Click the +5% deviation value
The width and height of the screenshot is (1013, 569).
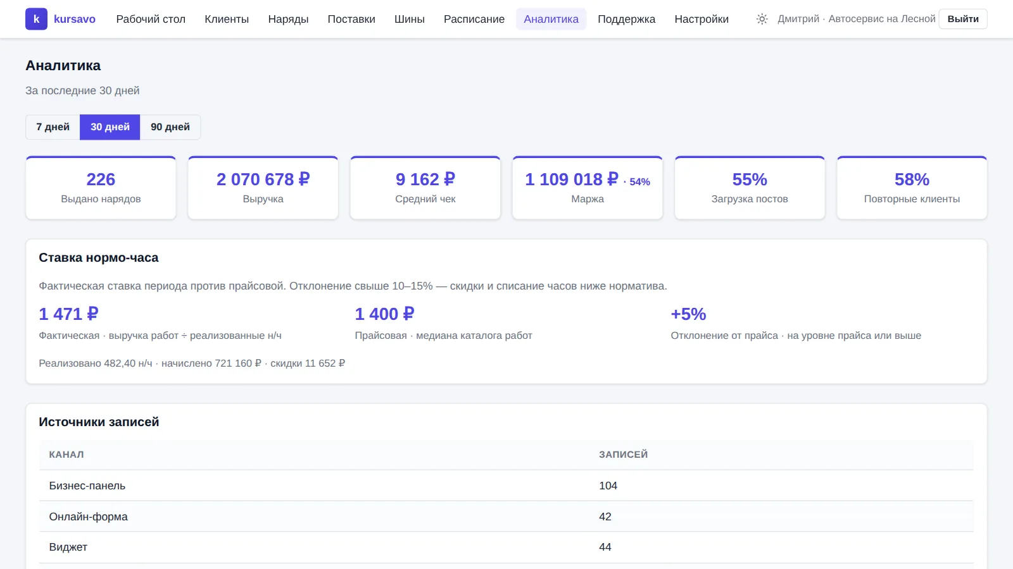coord(688,314)
